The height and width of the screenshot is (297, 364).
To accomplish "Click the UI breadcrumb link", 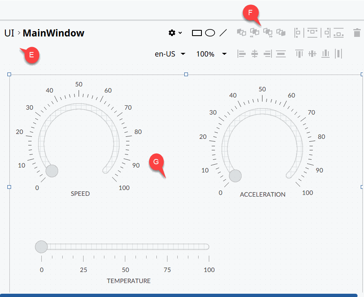I will pyautogui.click(x=9, y=33).
